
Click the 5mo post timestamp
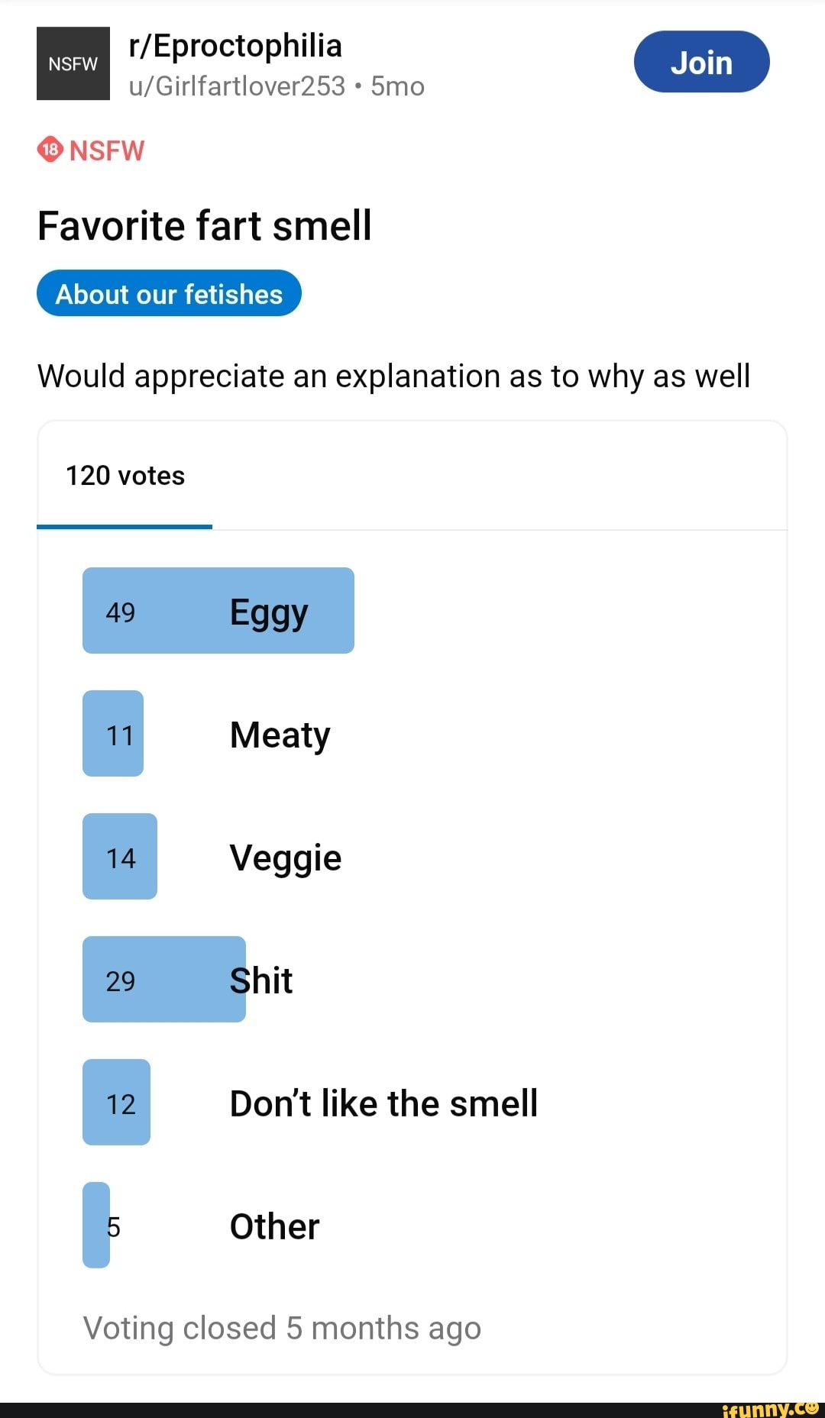397,86
